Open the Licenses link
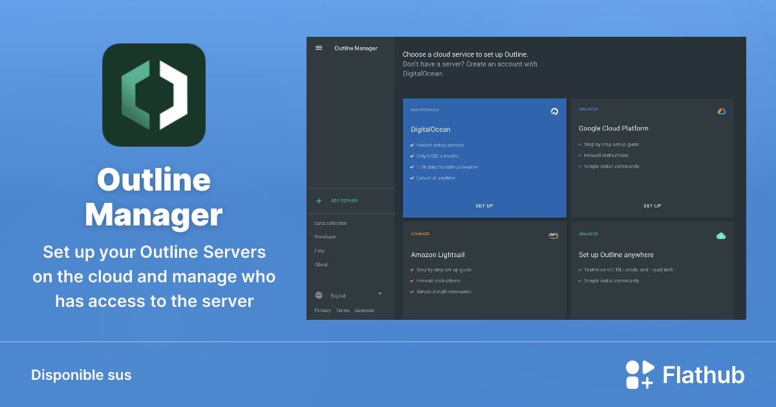 pos(364,310)
